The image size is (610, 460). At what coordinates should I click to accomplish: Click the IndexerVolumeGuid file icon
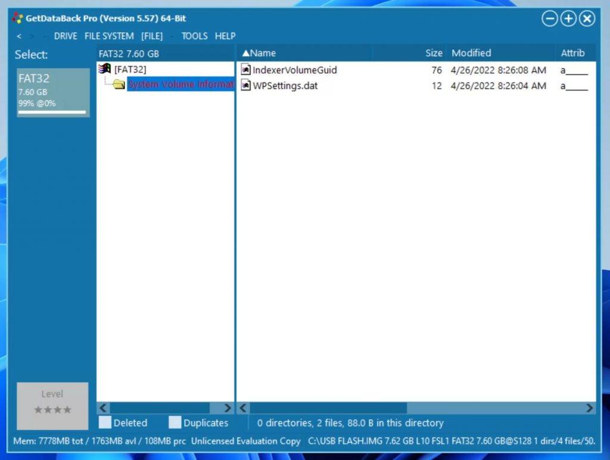click(x=245, y=70)
